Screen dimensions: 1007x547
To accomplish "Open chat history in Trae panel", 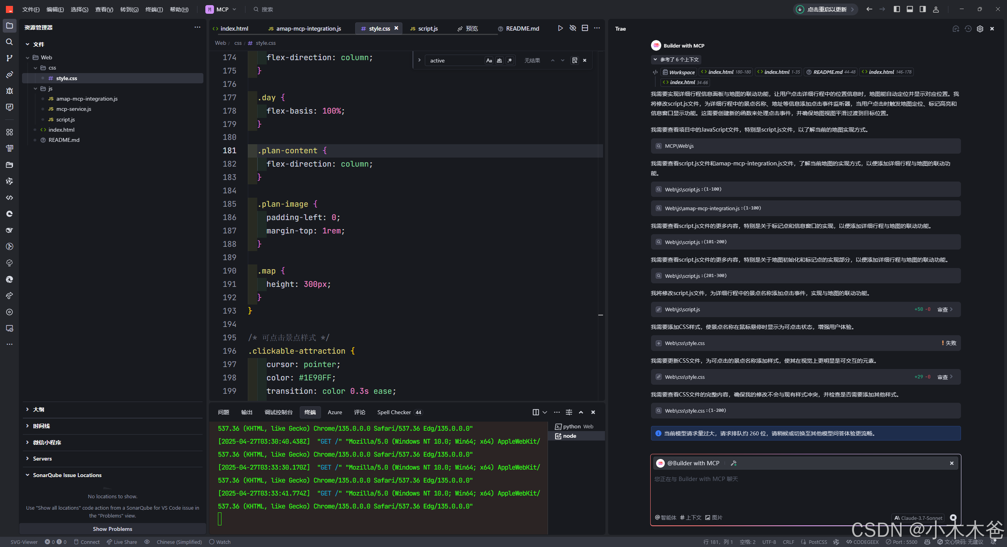I will [968, 29].
